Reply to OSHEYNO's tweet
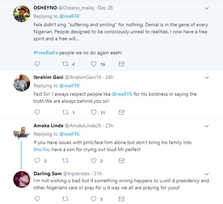223x204 pixels. pyautogui.click(x=37, y=64)
